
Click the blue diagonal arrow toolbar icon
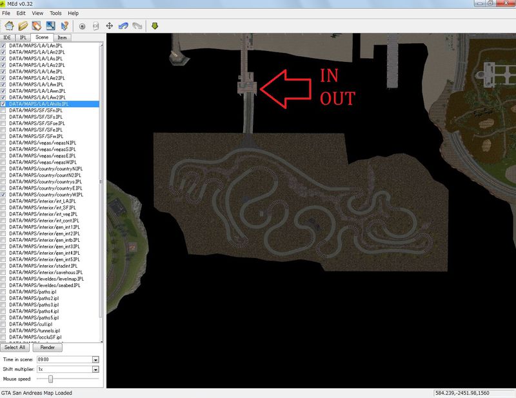coord(50,26)
